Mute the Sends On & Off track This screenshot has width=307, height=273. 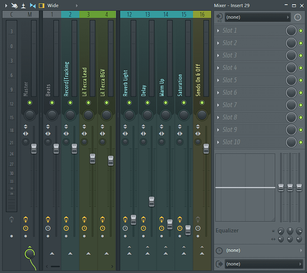coord(202,103)
